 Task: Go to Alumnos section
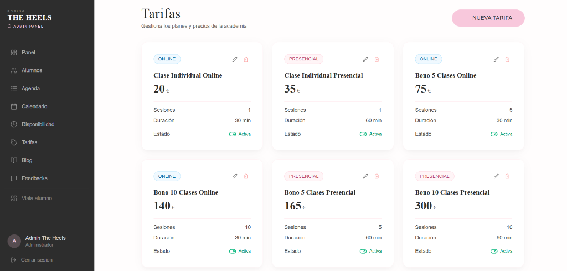[47, 70]
